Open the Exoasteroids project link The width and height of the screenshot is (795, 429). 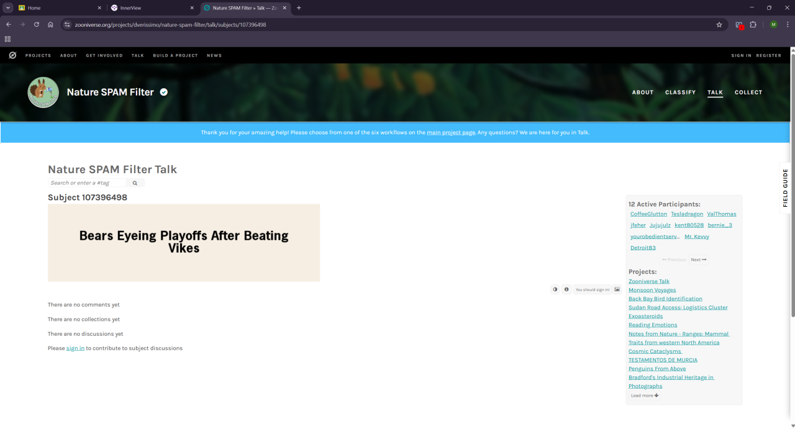(646, 316)
